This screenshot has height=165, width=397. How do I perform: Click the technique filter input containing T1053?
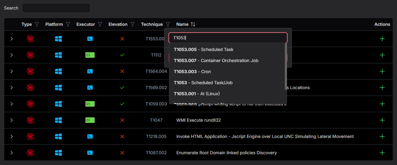228,38
